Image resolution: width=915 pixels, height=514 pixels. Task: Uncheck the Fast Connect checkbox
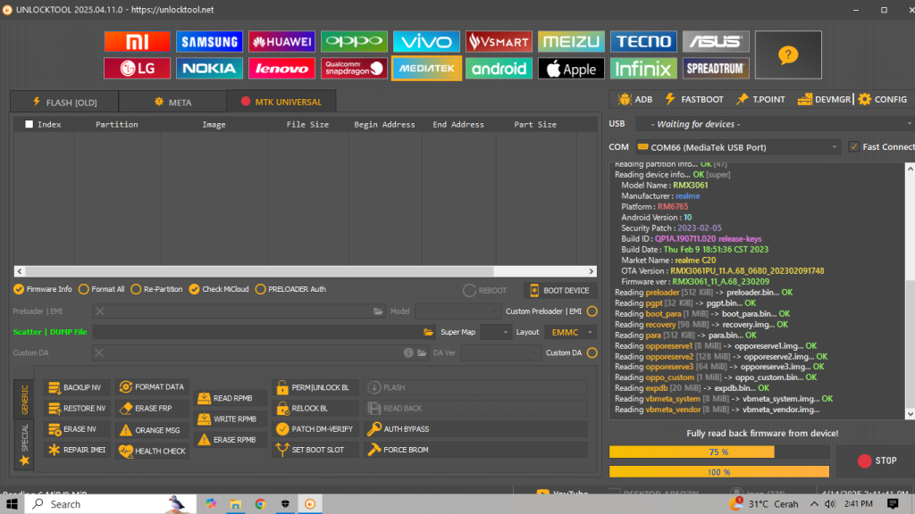pos(853,147)
